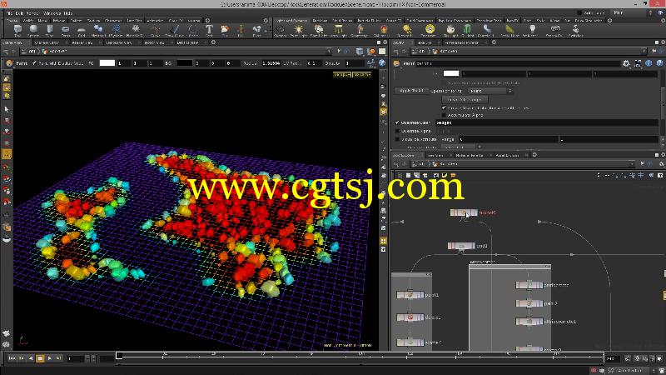Open the Help menu
Image resolution: width=666 pixels, height=375 pixels.
pos(68,13)
